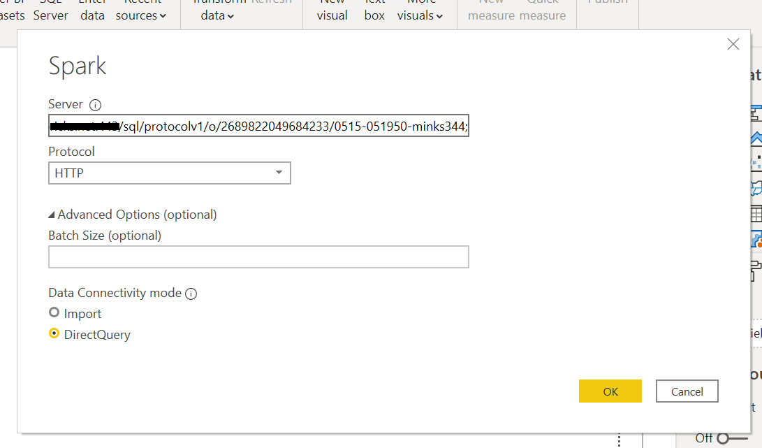Open Transform data dropdown in ribbon
The image size is (762, 448).
coord(217,10)
